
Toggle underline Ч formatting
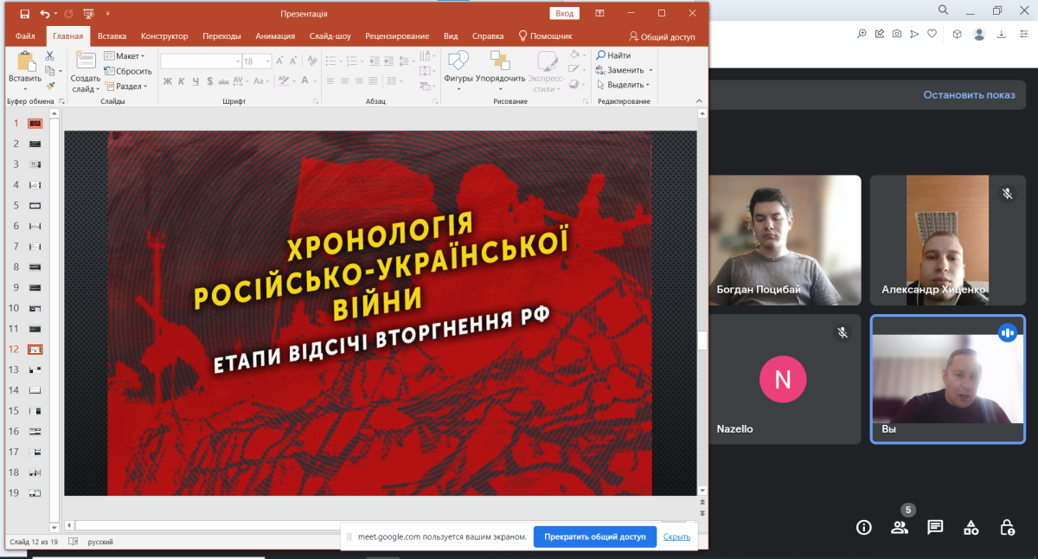[x=196, y=81]
